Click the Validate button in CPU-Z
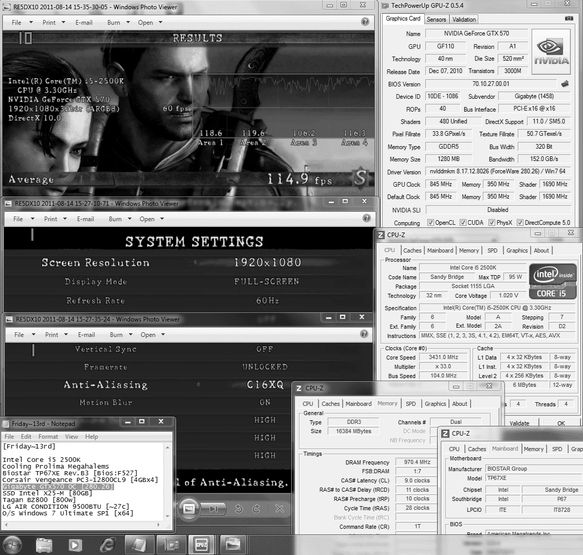Screen dimensions: 583x555 pyautogui.click(x=519, y=423)
